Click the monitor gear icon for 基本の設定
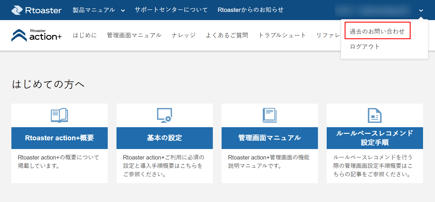435x202 pixels. pyautogui.click(x=165, y=115)
